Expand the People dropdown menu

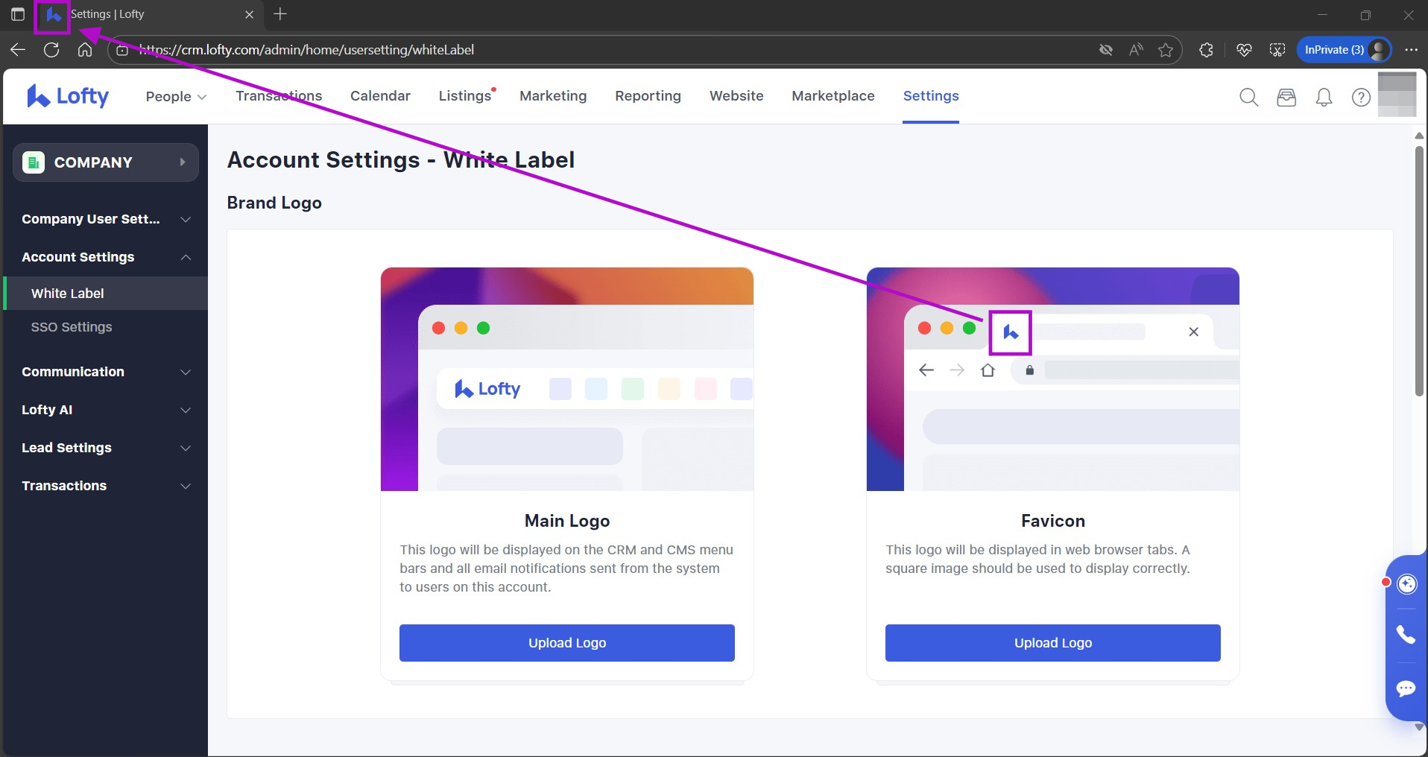pos(176,97)
